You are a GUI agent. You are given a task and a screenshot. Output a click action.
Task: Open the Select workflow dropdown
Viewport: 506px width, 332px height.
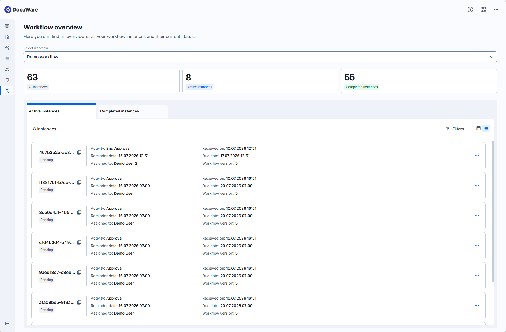pyautogui.click(x=260, y=57)
